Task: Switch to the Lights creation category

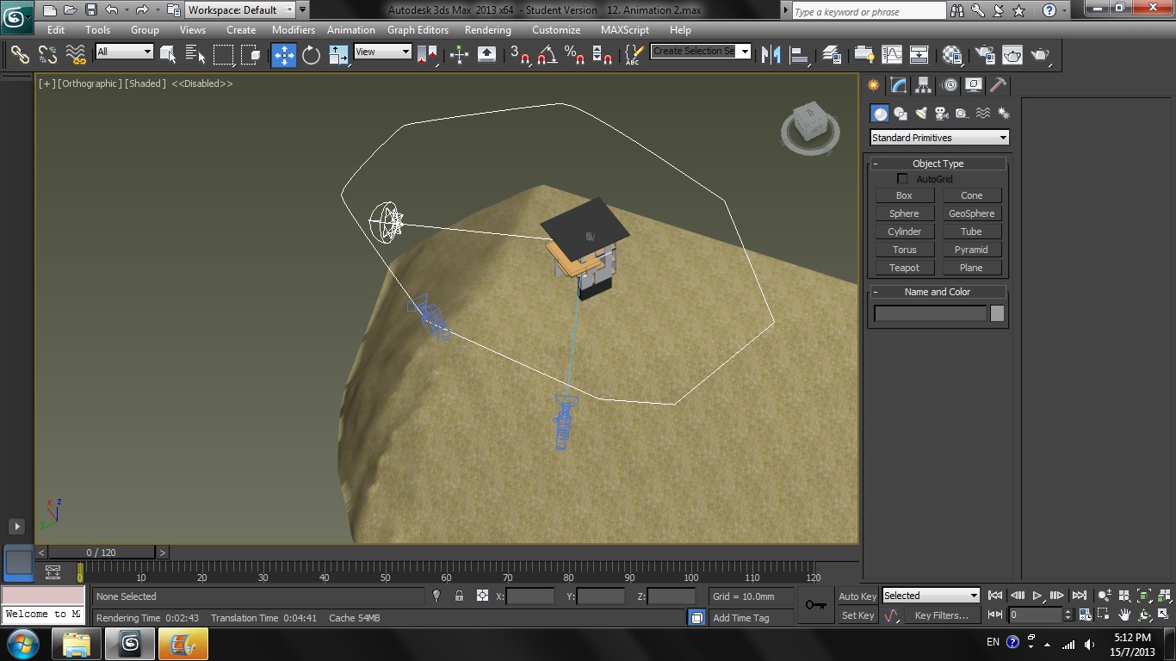Action: [920, 113]
